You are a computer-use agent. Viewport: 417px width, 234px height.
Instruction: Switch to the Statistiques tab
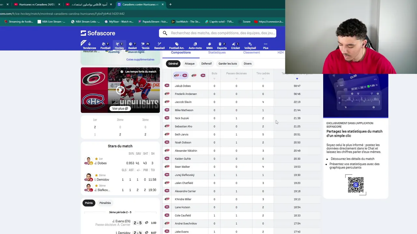click(x=217, y=53)
